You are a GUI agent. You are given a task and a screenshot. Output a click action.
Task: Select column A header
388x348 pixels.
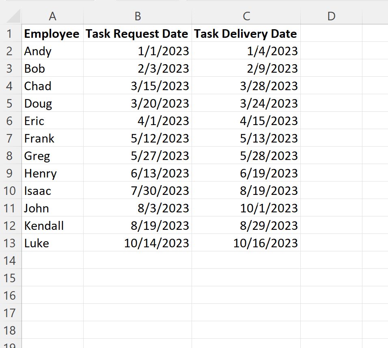pos(52,16)
